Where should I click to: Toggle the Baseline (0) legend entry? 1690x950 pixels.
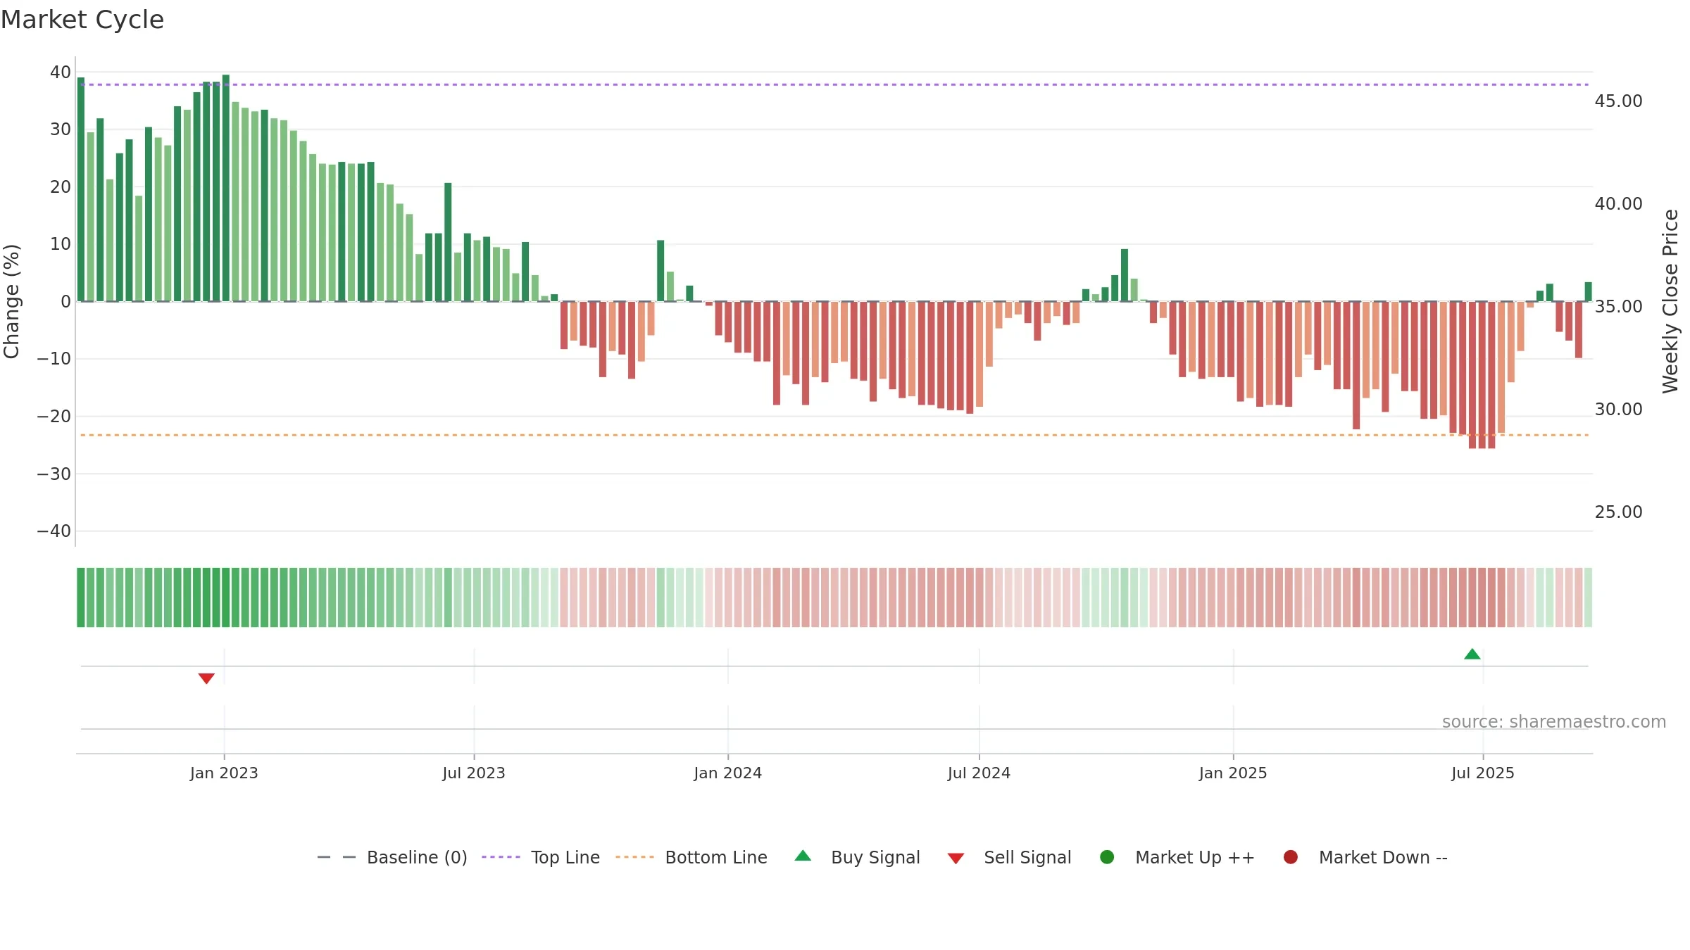(392, 857)
